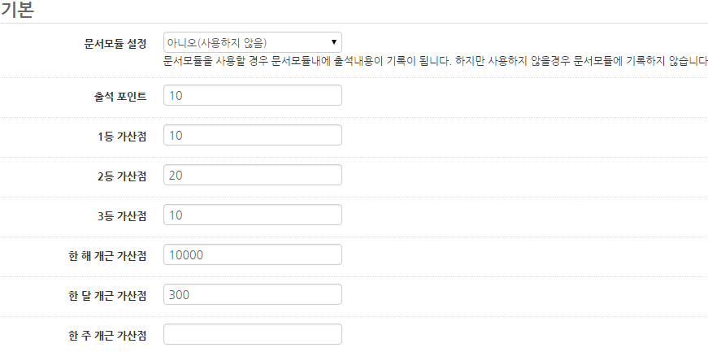Click the 2등 가산점 field containing 20
The image size is (708, 352).
coord(252,176)
